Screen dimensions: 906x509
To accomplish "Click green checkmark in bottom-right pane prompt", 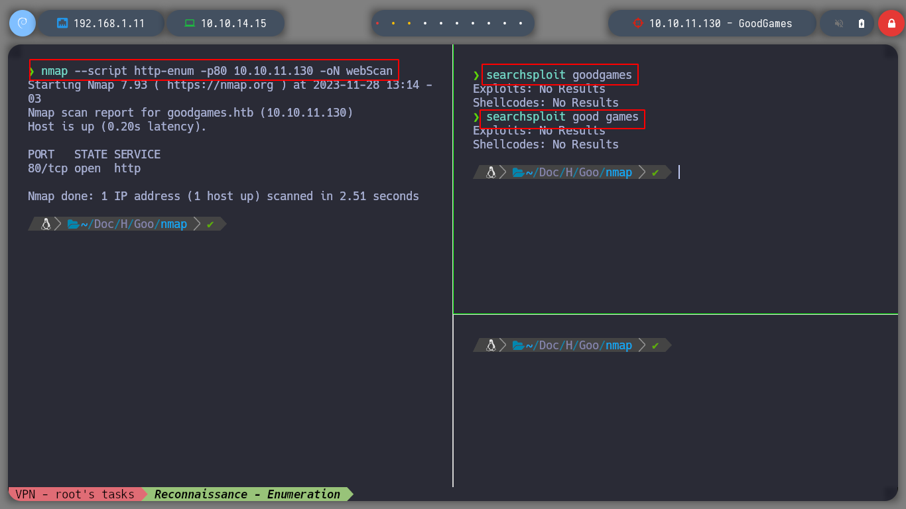I will 655,345.
